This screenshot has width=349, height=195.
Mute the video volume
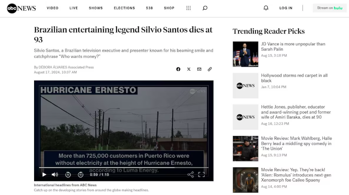55,174
